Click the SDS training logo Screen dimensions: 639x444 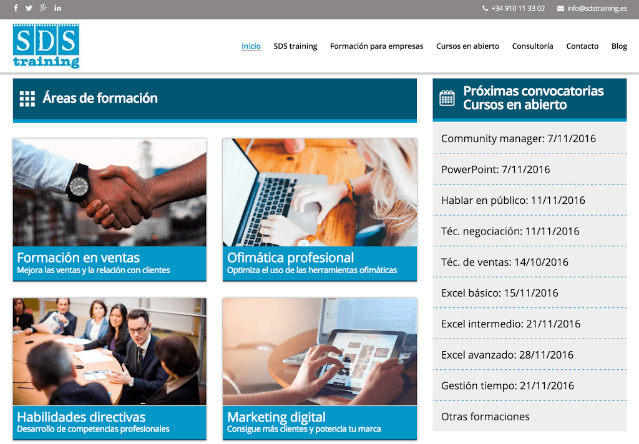pos(46,46)
